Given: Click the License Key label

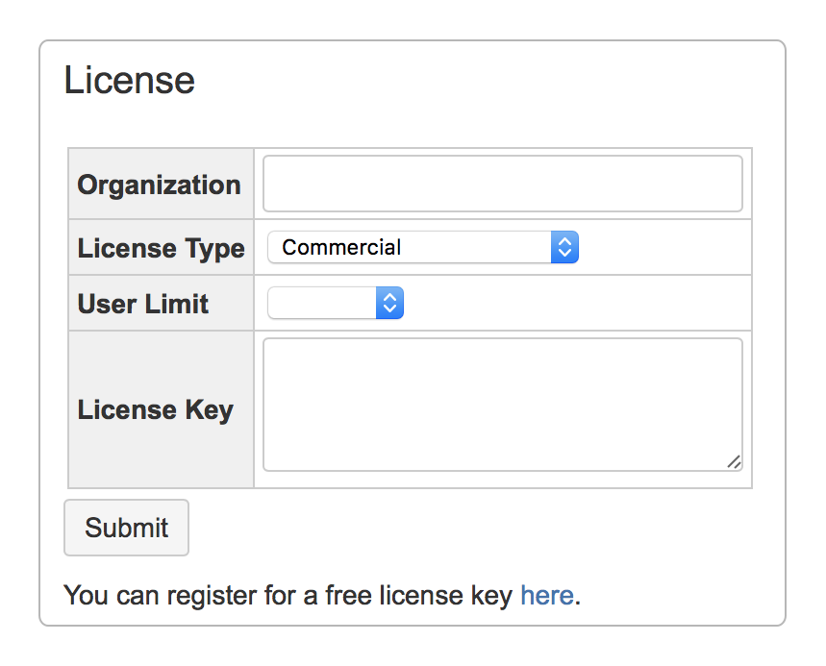Looking at the screenshot, I should tap(156, 408).
